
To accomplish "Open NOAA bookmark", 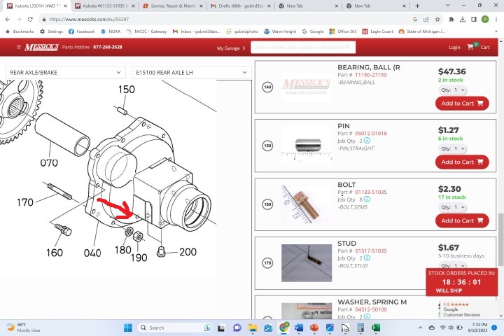I will tap(111, 31).
